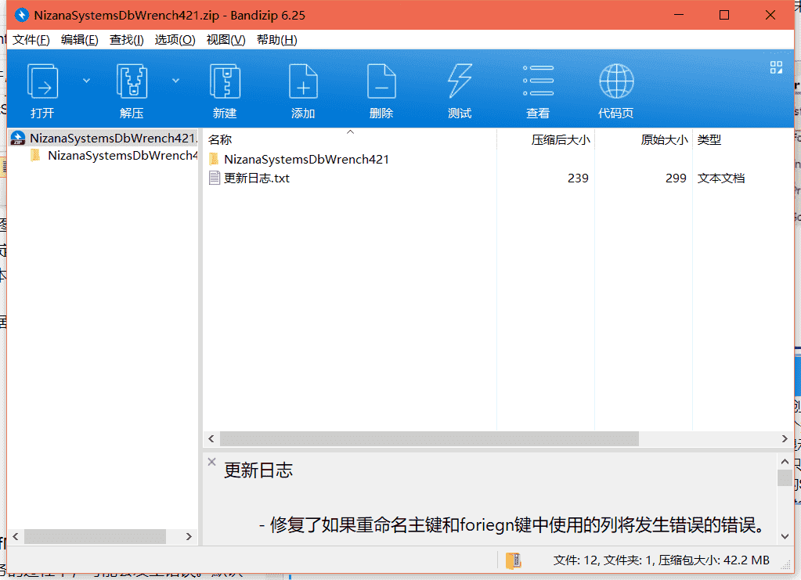Sort by the 原始大小 column header
The width and height of the screenshot is (801, 580).
pos(644,139)
